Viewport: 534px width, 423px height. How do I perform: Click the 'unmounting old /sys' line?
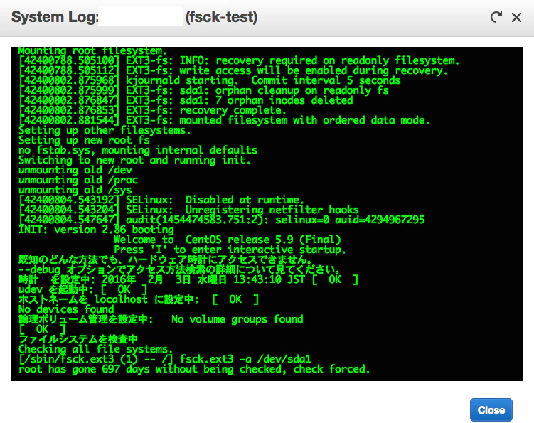pos(75,190)
